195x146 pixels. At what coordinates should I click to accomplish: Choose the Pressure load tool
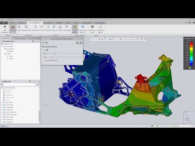pyautogui.click(x=54, y=28)
